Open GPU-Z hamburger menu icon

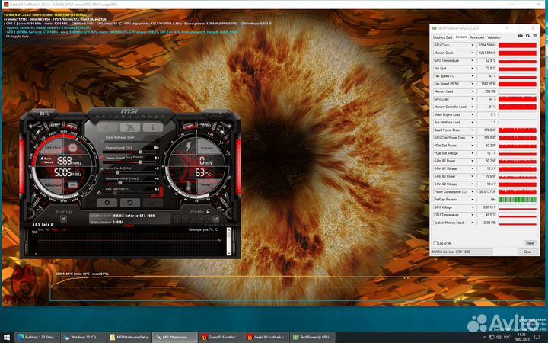click(x=535, y=36)
